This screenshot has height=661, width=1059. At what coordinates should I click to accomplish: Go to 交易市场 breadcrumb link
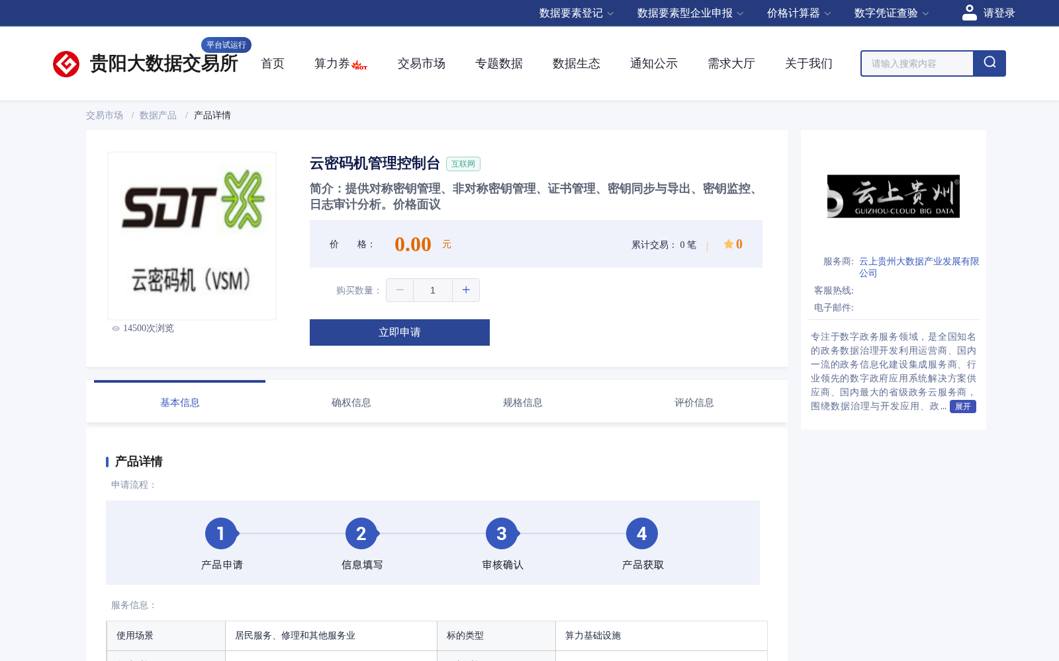click(105, 115)
